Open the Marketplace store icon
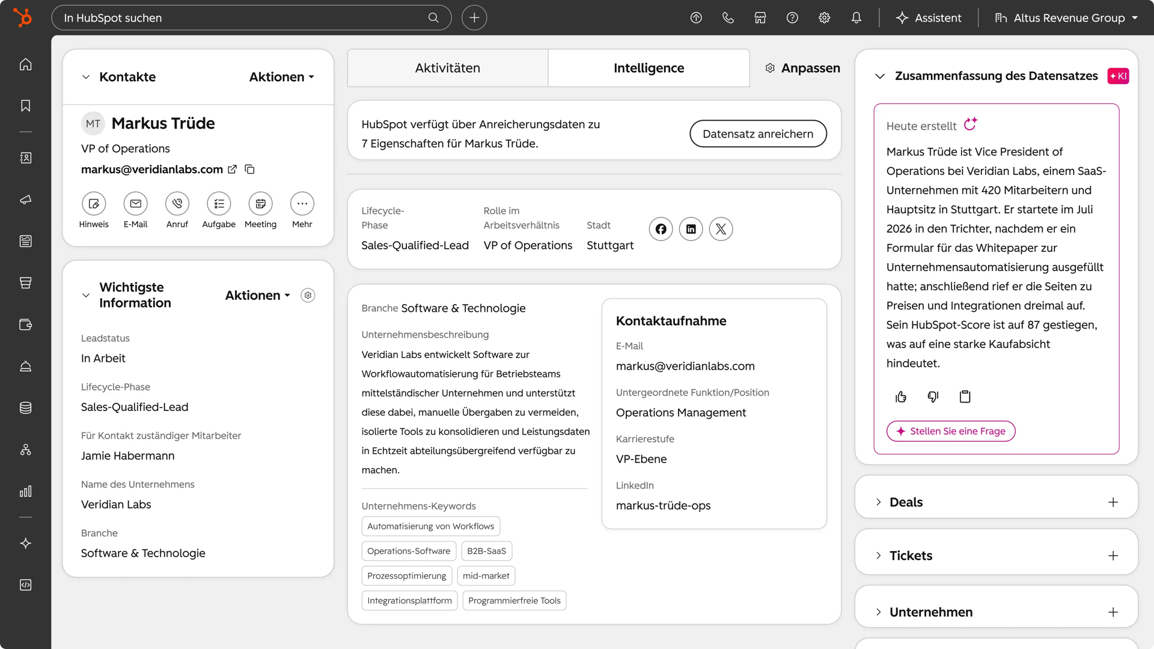Screen dimensions: 1154x649 tap(760, 17)
